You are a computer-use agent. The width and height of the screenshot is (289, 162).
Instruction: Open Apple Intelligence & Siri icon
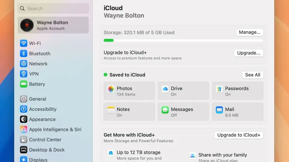pyautogui.click(x=24, y=129)
